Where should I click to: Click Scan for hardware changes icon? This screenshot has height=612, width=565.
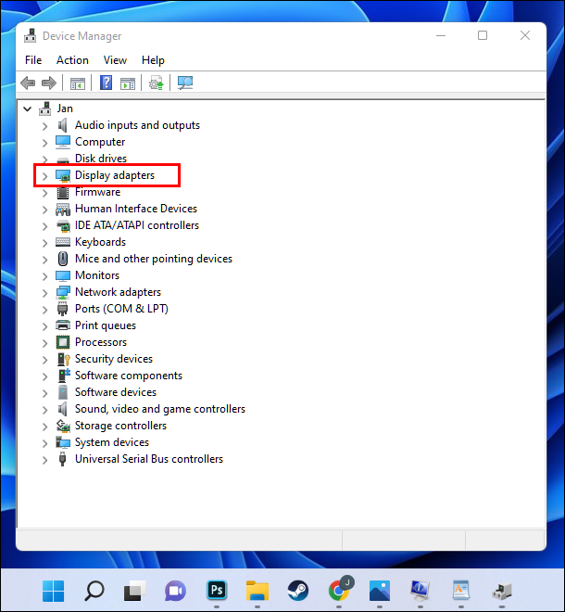185,83
